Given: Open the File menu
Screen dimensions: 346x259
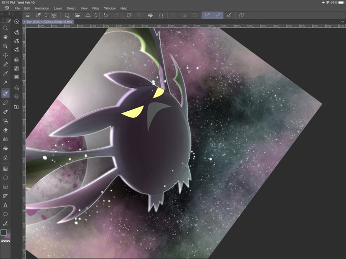Looking at the screenshot, I should point(17,8).
